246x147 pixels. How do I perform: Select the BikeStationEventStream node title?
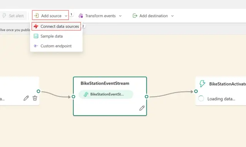[x=105, y=83]
